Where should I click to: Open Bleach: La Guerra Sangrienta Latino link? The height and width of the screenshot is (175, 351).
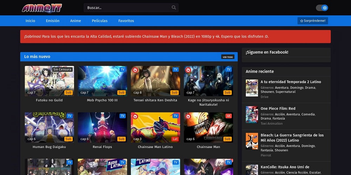click(x=292, y=138)
